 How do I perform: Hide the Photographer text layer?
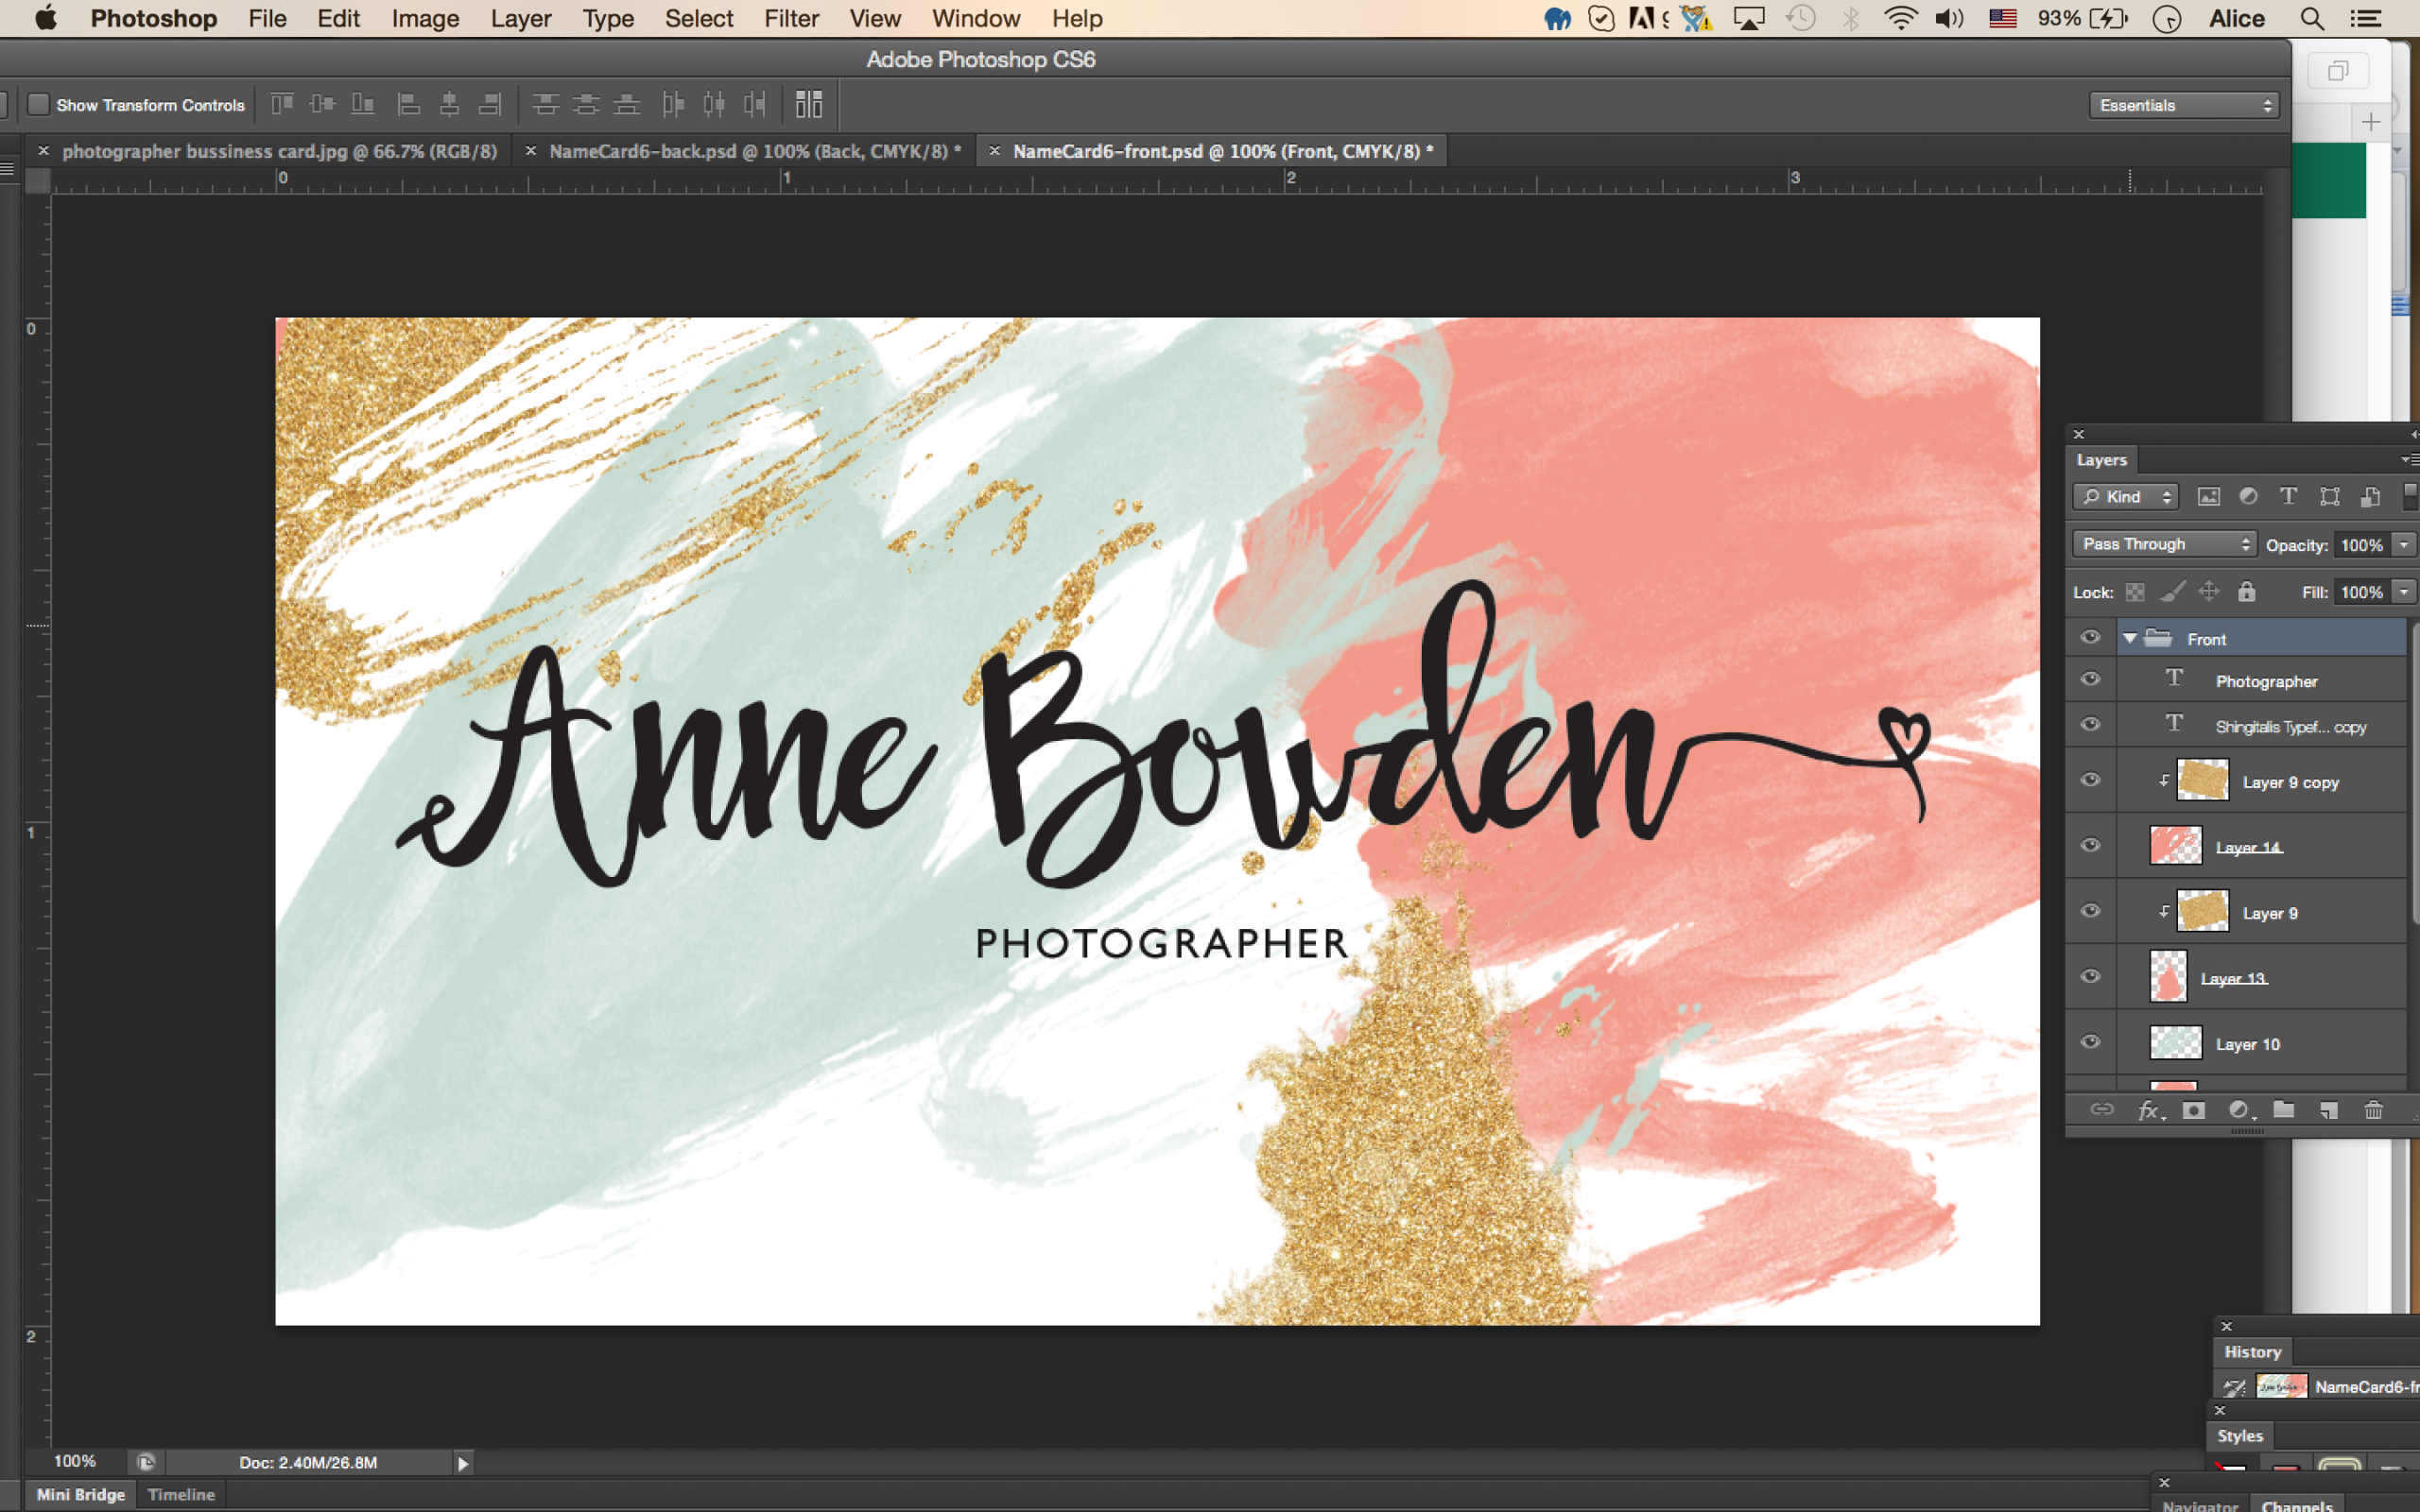[x=2090, y=680]
